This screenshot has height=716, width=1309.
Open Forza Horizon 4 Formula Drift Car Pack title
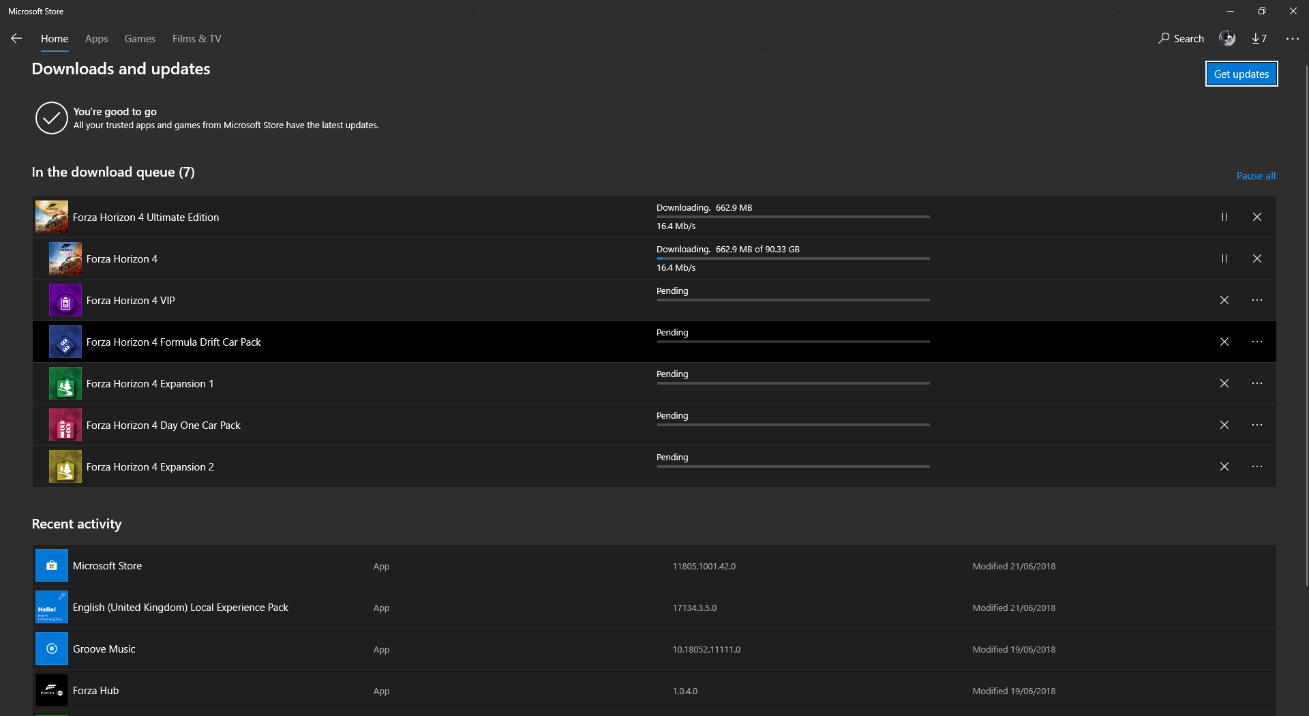pos(174,342)
